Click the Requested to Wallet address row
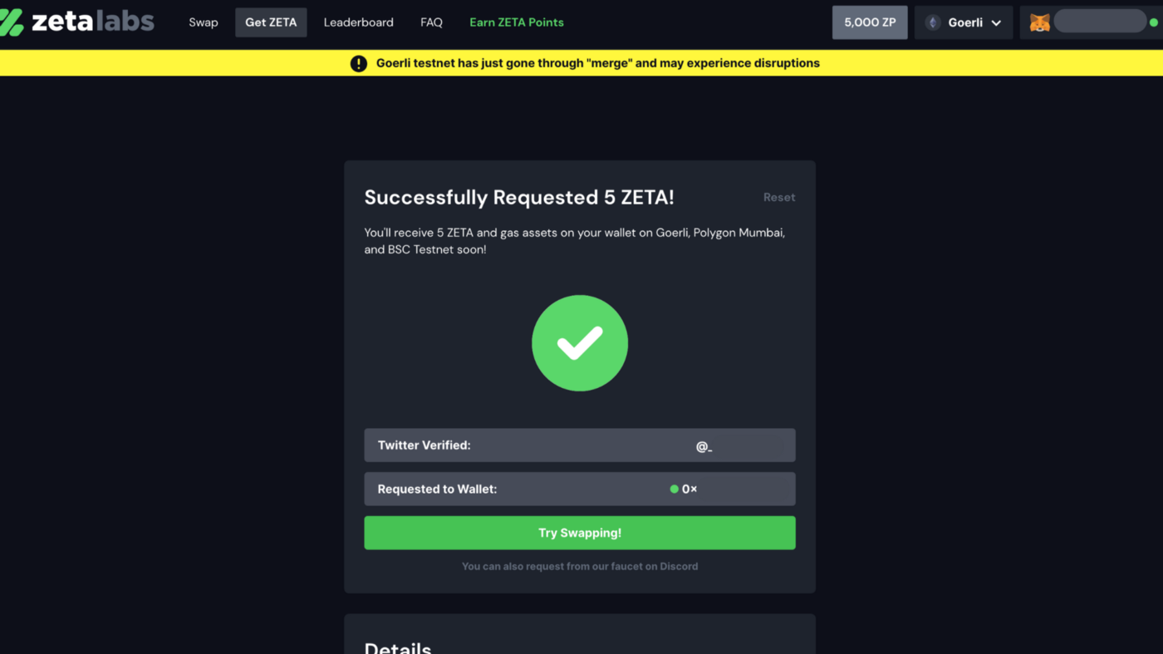 580,489
